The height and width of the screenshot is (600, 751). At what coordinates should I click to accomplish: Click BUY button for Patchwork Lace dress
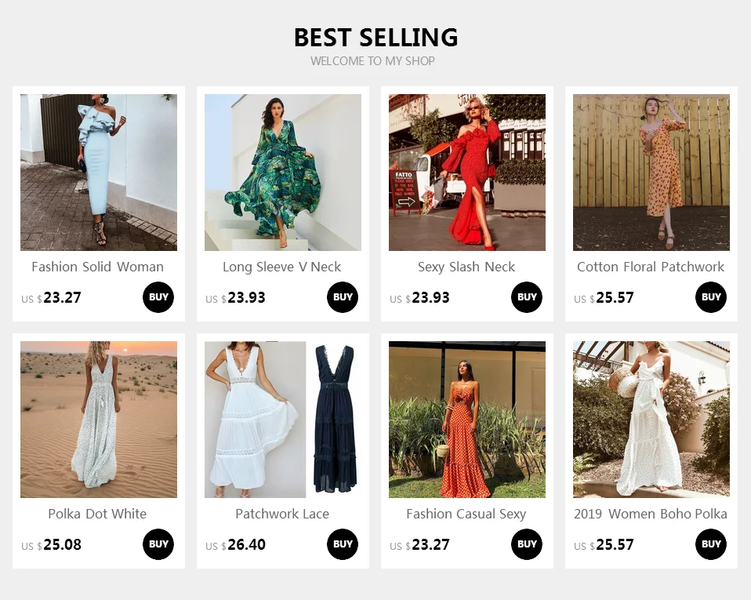pos(343,544)
